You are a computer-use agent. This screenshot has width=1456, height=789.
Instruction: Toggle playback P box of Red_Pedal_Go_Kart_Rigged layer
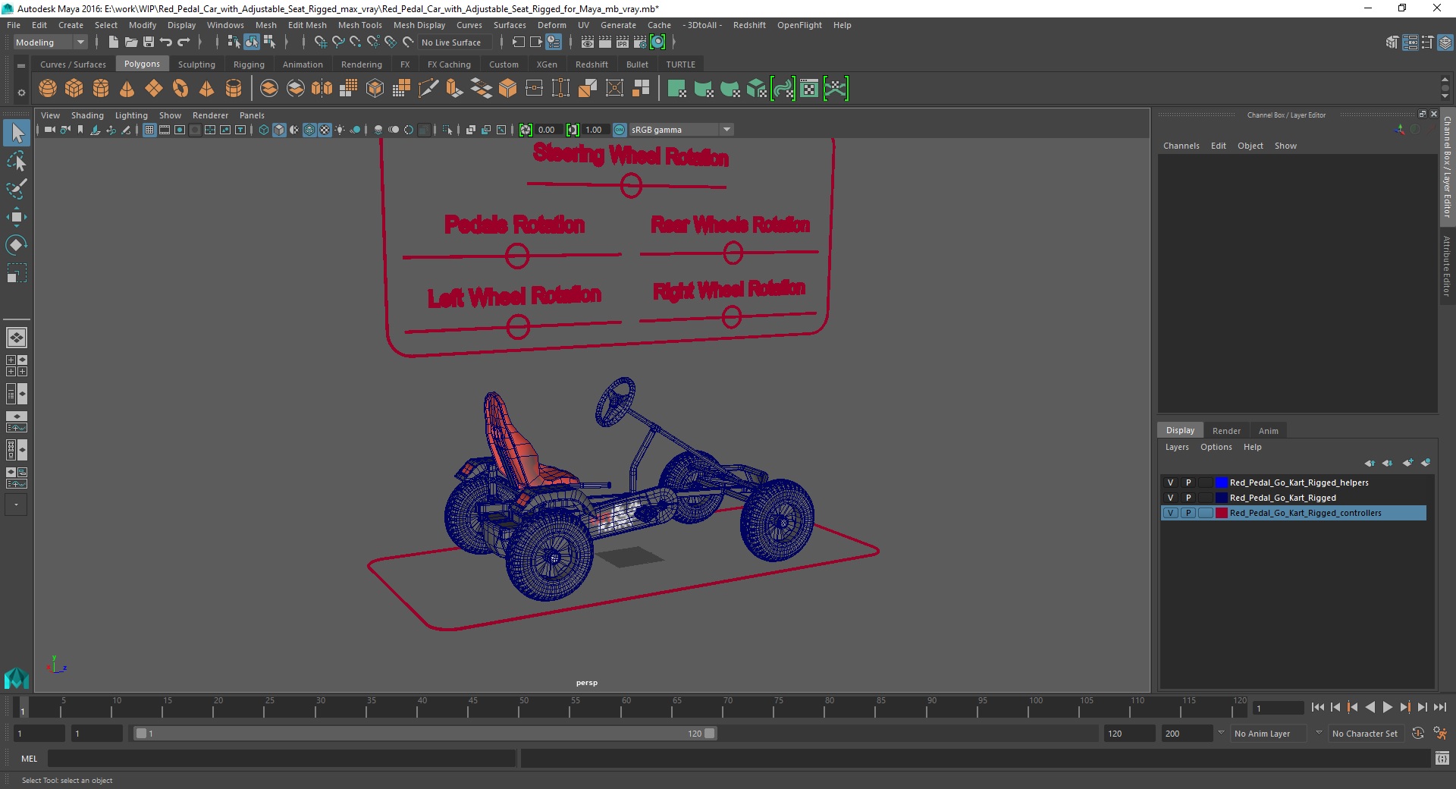(x=1188, y=498)
